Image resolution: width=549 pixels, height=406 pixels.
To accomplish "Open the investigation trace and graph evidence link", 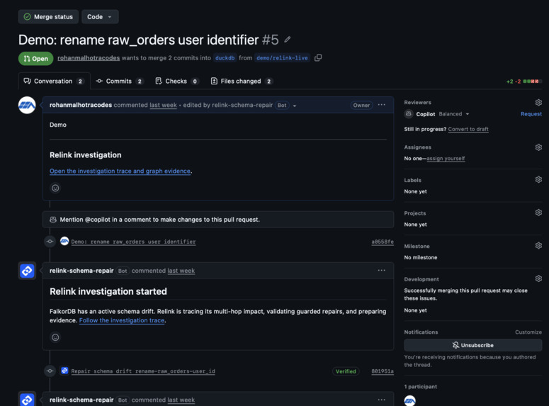I will point(120,171).
